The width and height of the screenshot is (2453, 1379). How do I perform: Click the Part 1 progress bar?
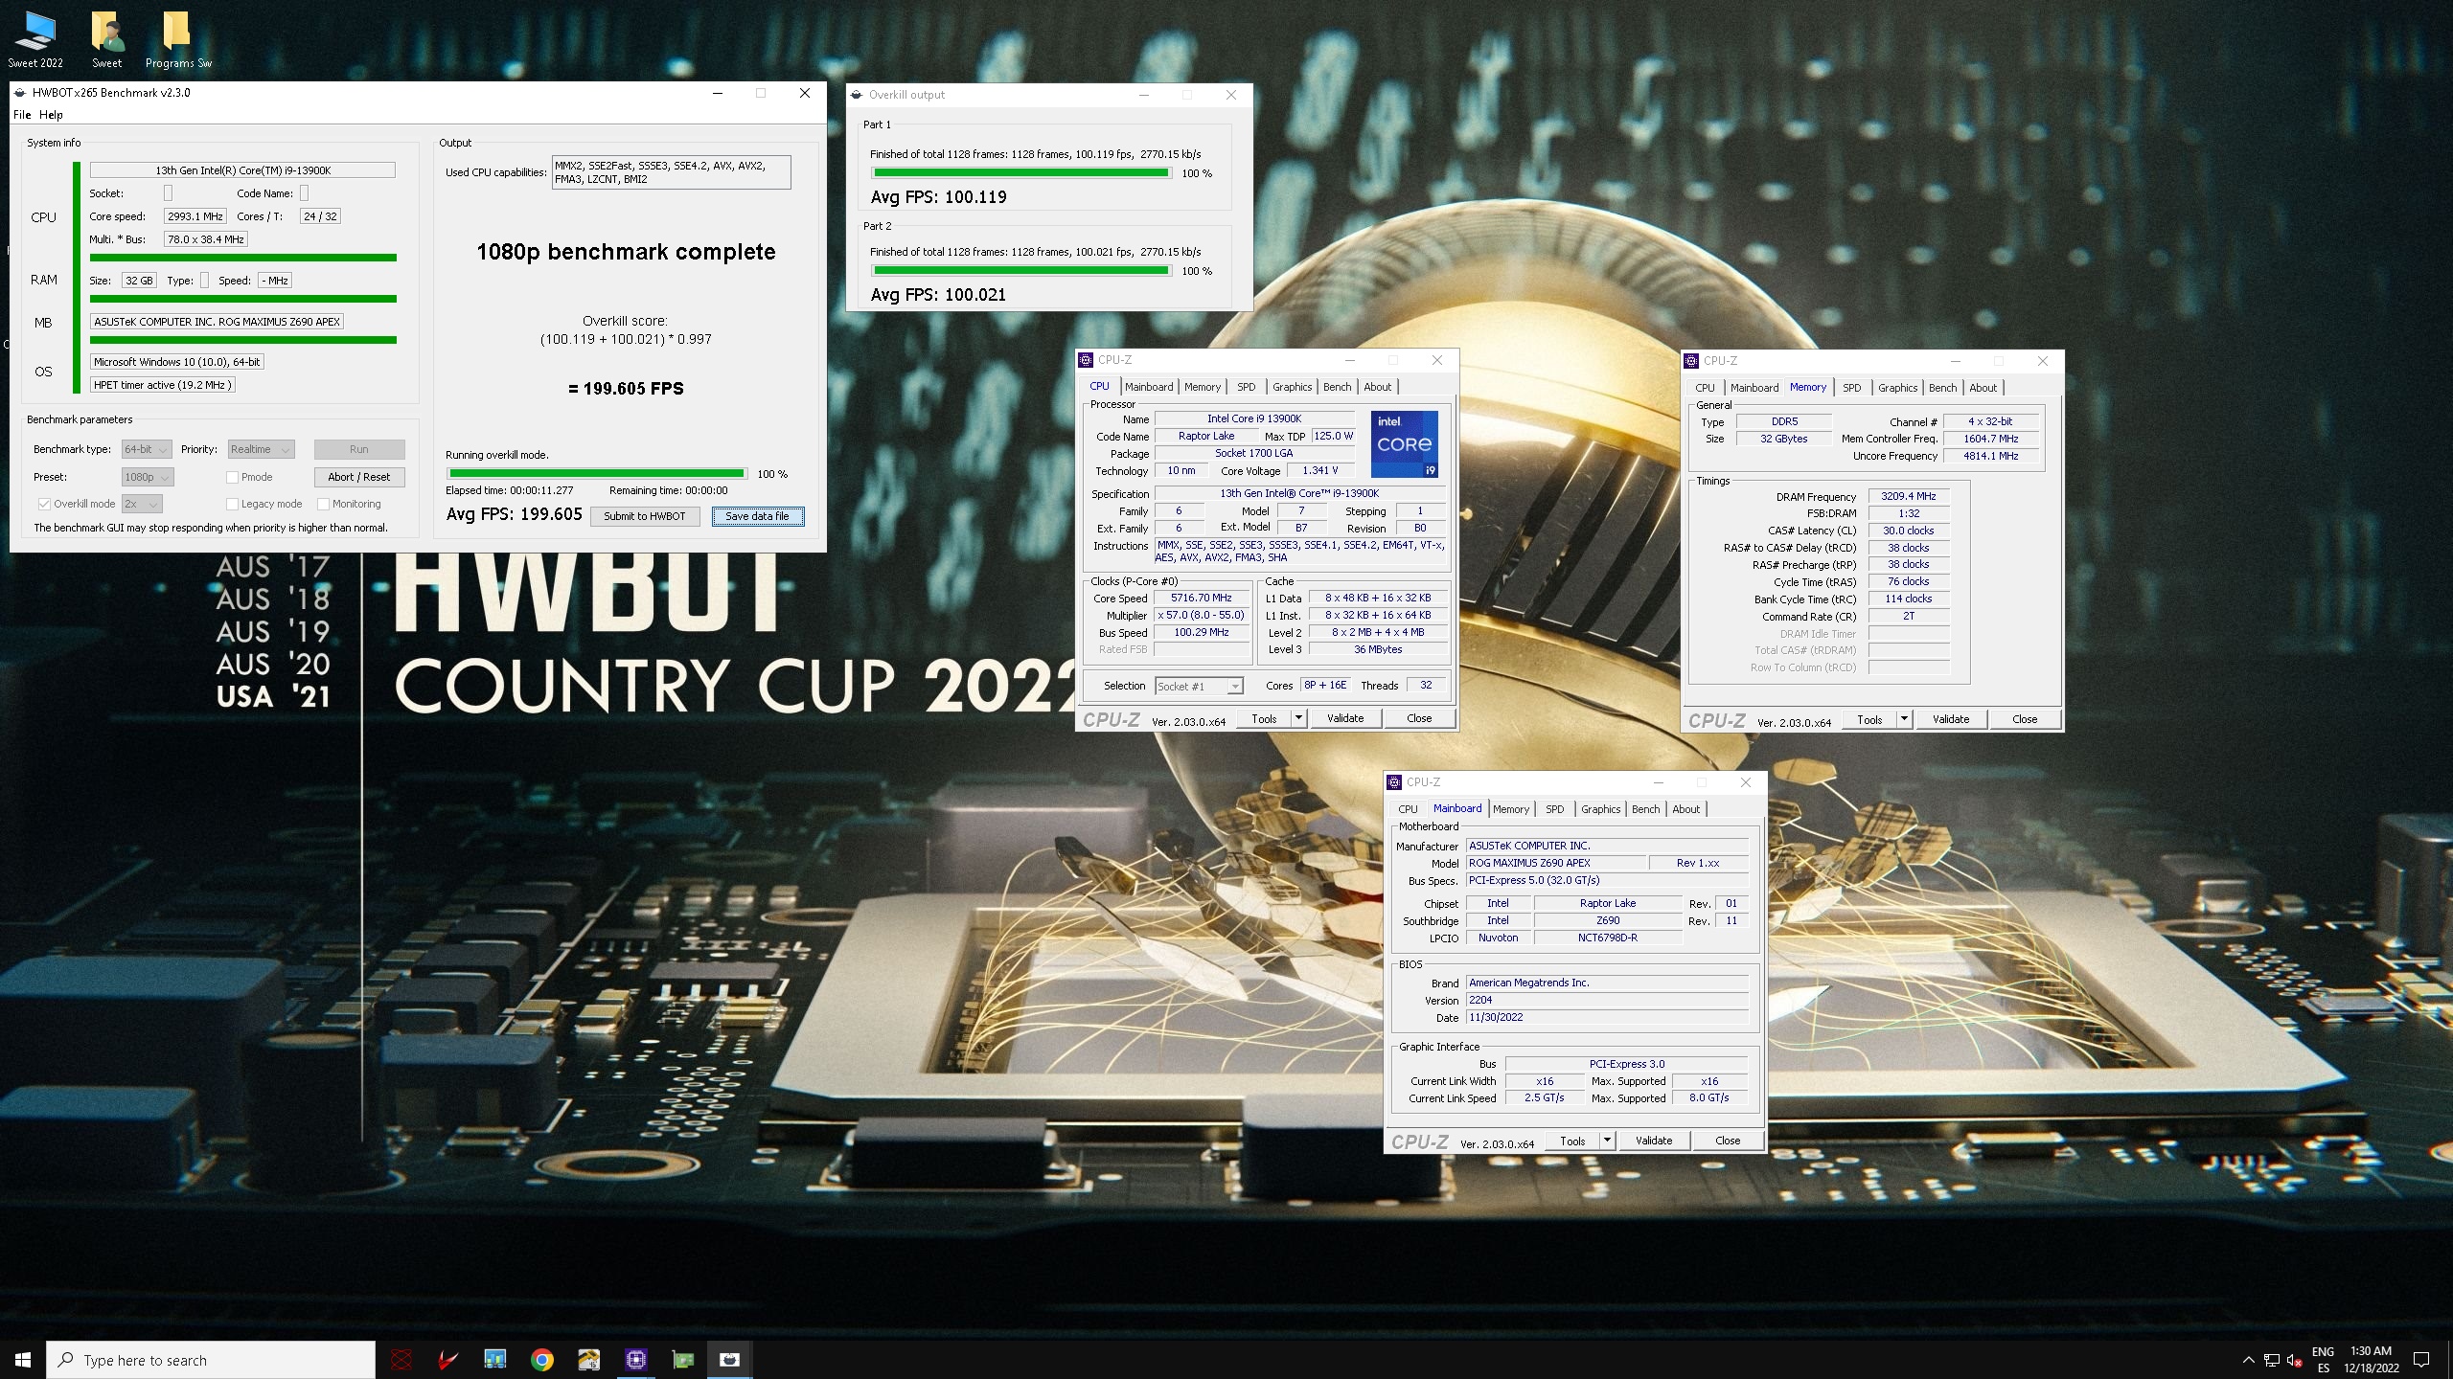pos(1020,173)
